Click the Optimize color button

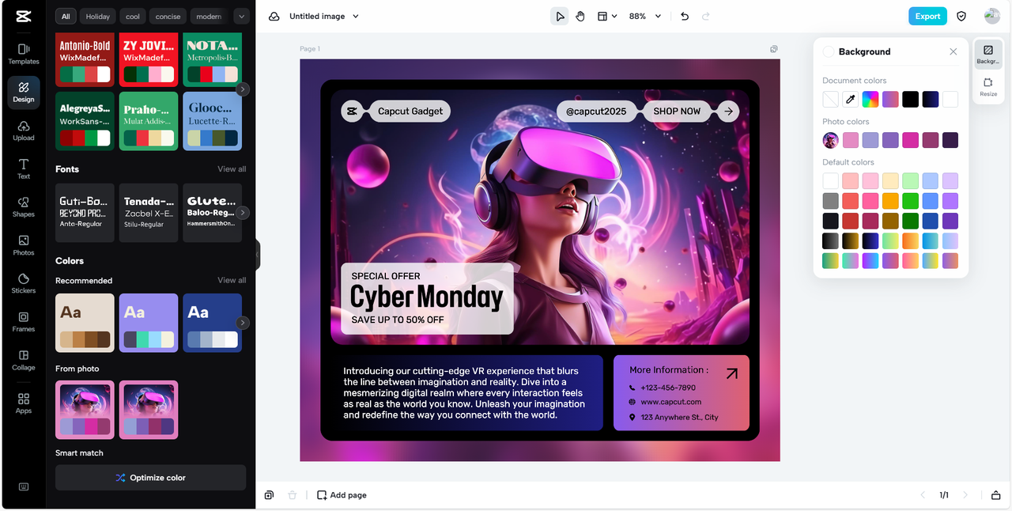tap(150, 478)
